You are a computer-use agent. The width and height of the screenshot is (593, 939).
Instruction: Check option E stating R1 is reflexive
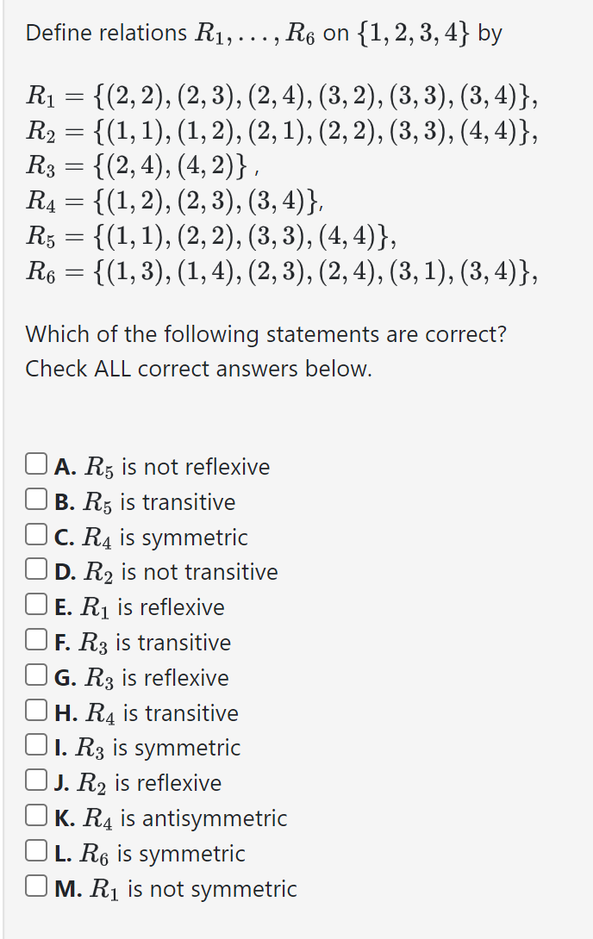pyautogui.click(x=34, y=603)
